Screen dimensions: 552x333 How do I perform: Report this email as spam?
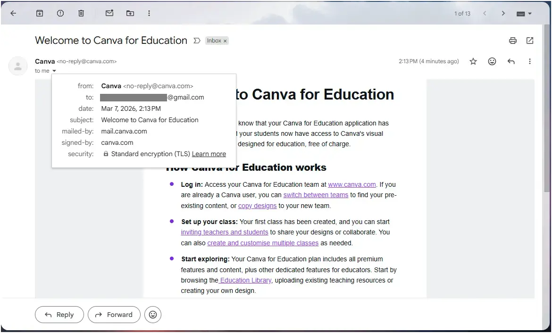tap(60, 13)
